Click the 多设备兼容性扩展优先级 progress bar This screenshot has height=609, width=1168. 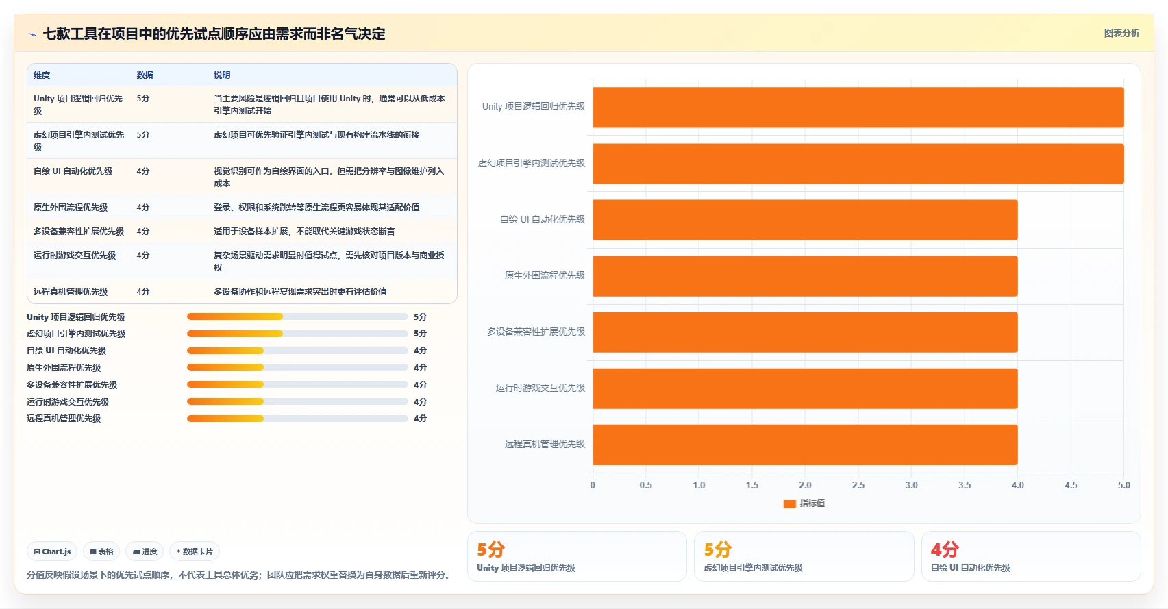pos(297,384)
